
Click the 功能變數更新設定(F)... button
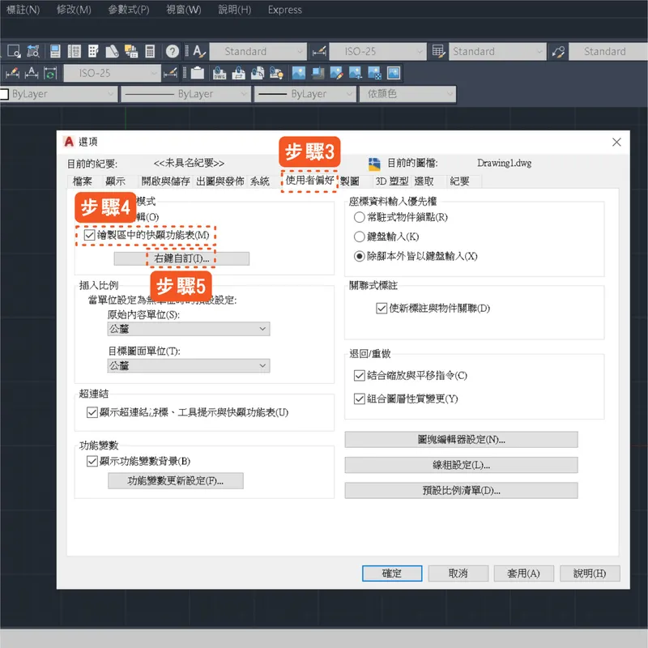[x=176, y=481]
